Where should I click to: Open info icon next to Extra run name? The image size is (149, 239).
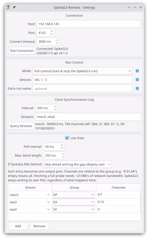137,88
